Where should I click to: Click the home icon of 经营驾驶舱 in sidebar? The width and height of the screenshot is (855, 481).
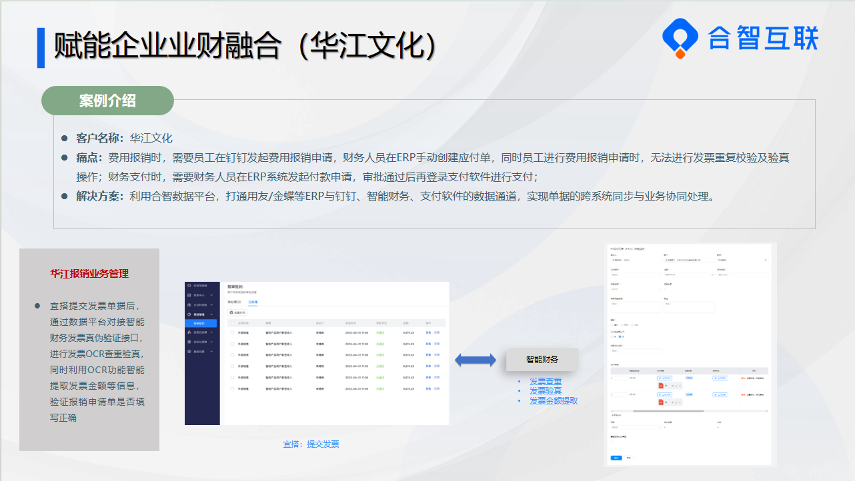pos(189,286)
